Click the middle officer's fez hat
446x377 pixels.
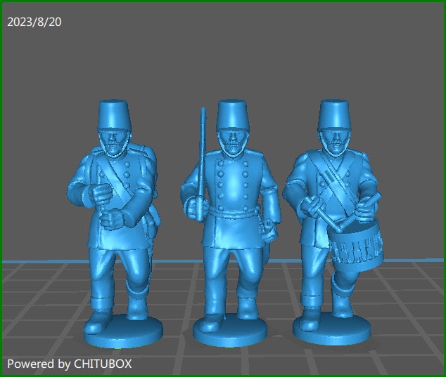coord(231,114)
